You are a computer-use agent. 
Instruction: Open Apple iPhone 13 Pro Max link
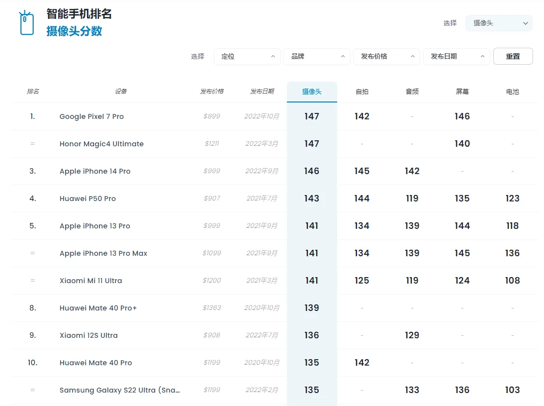pyautogui.click(x=103, y=253)
